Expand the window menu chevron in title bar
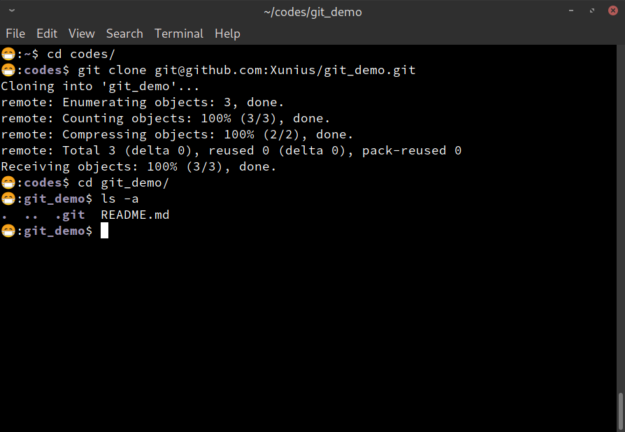Viewport: 625px width, 432px height. [x=12, y=10]
